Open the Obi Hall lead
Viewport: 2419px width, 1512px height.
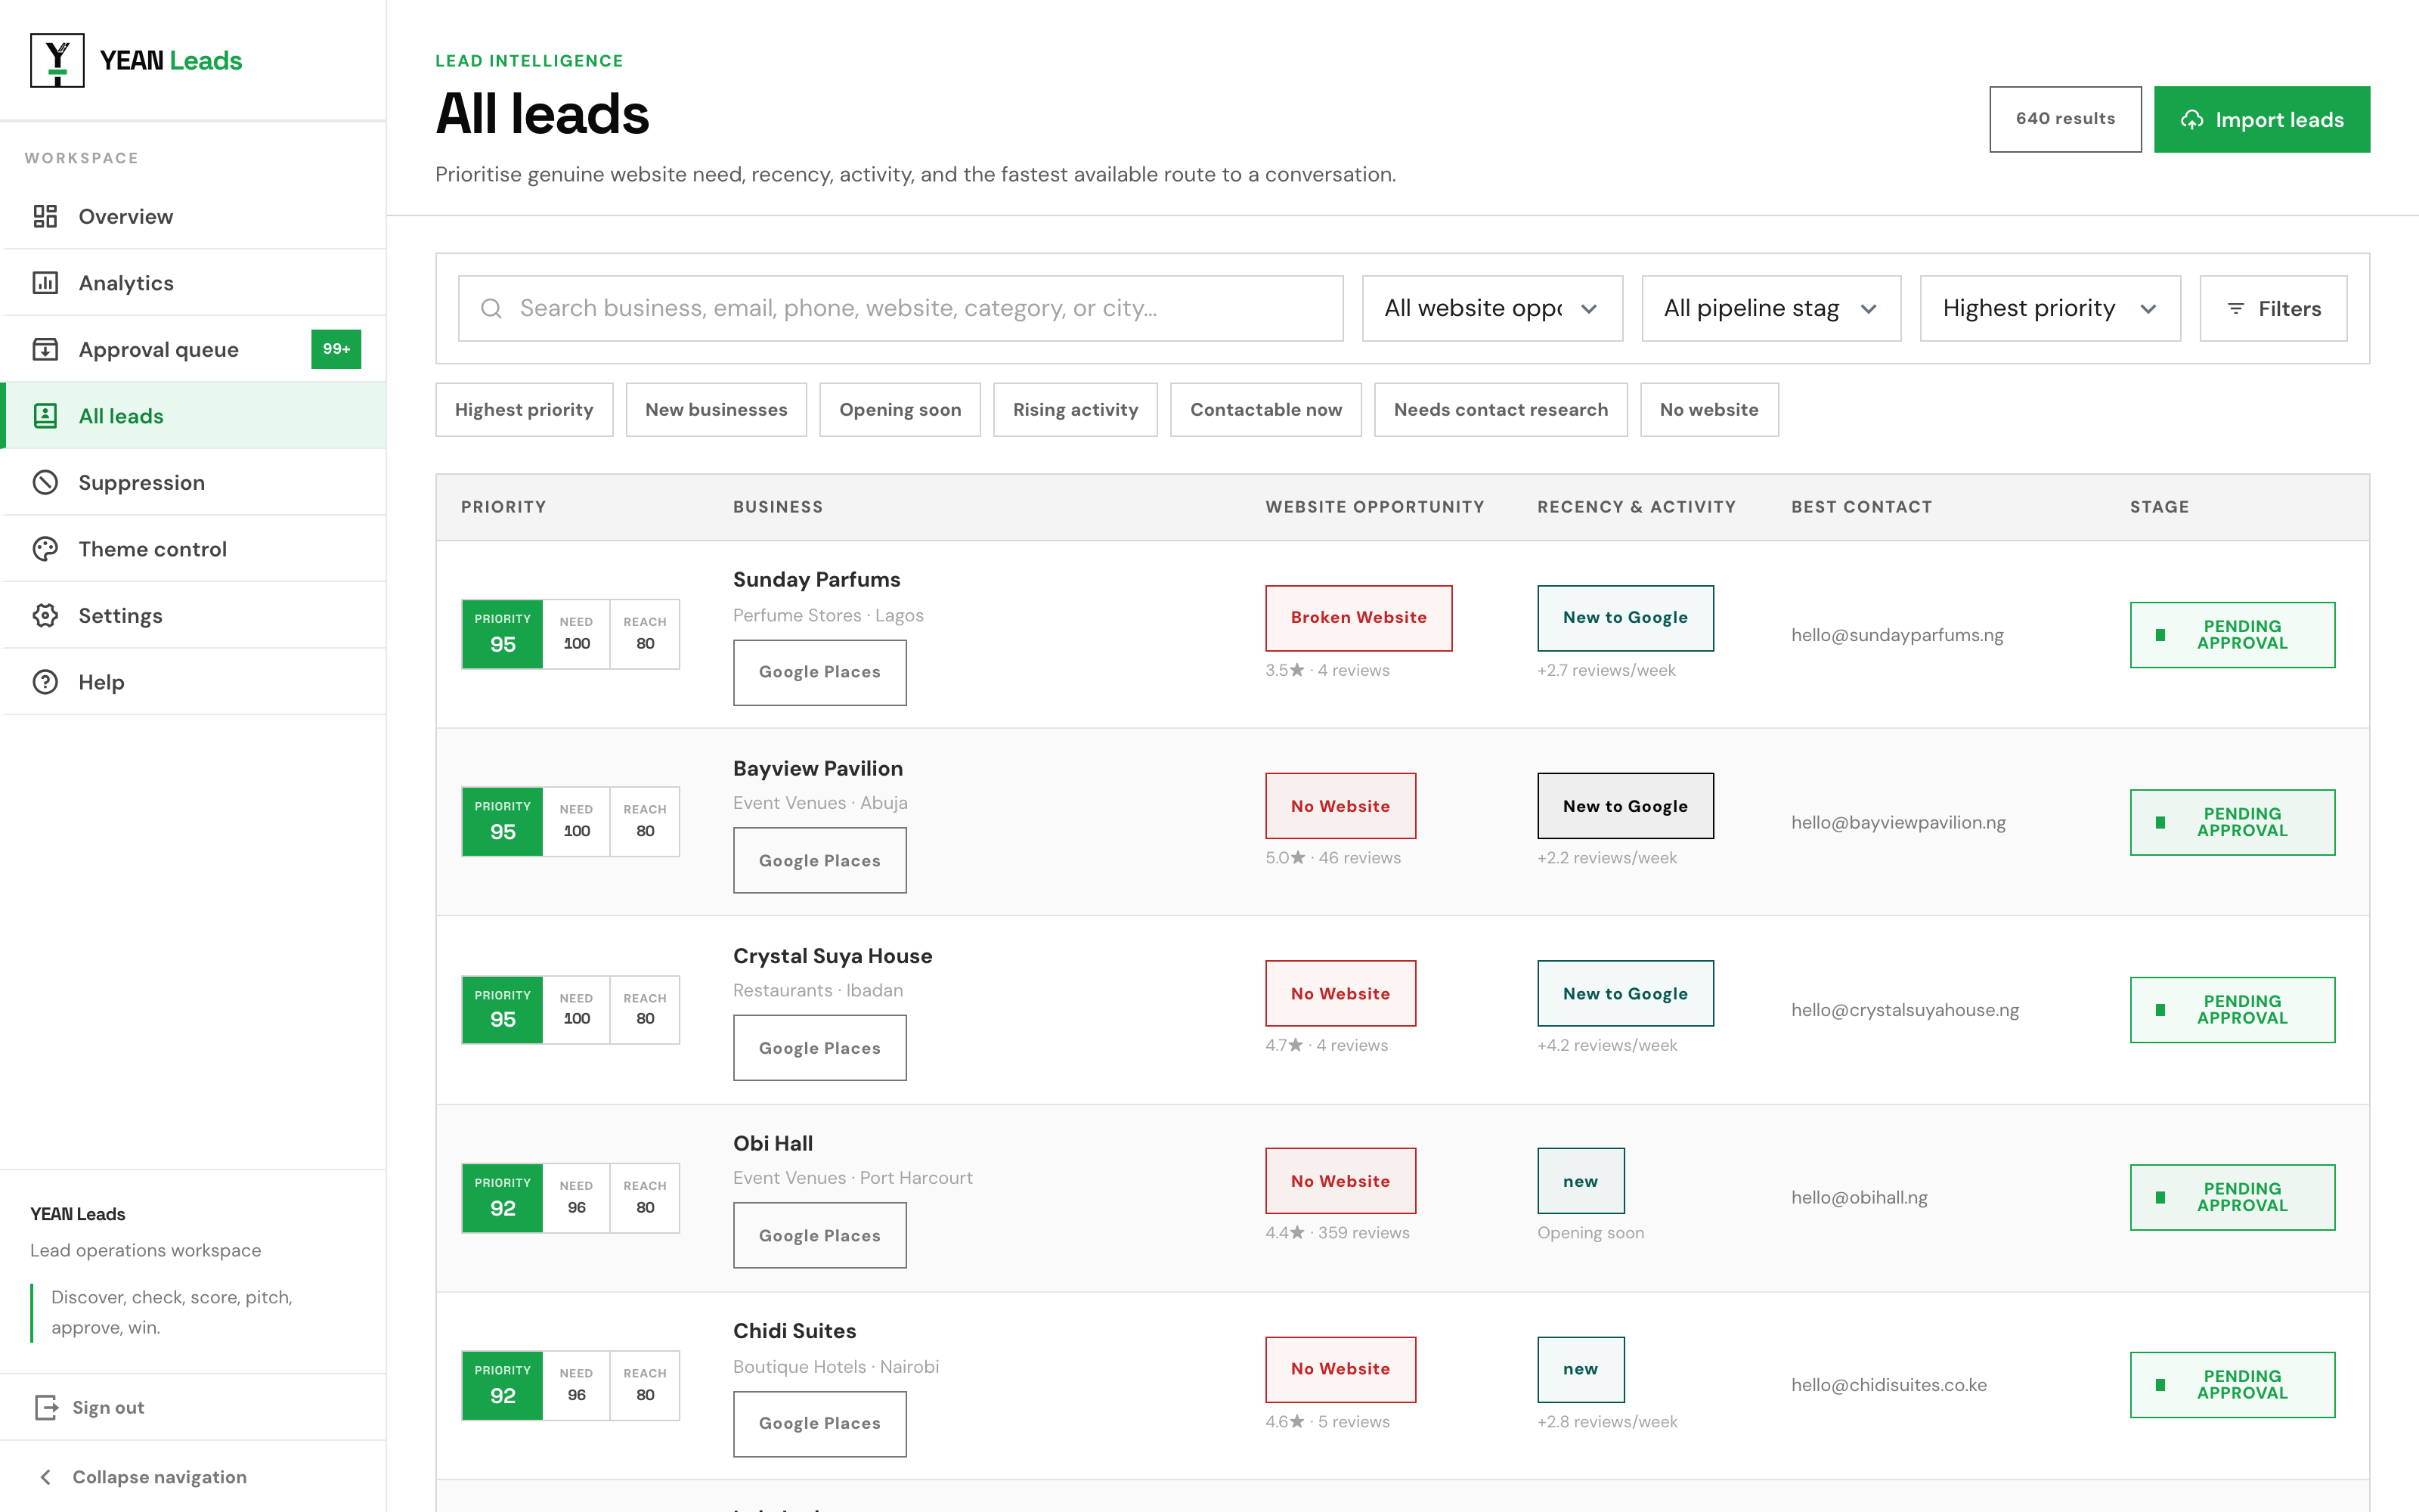coord(773,1143)
